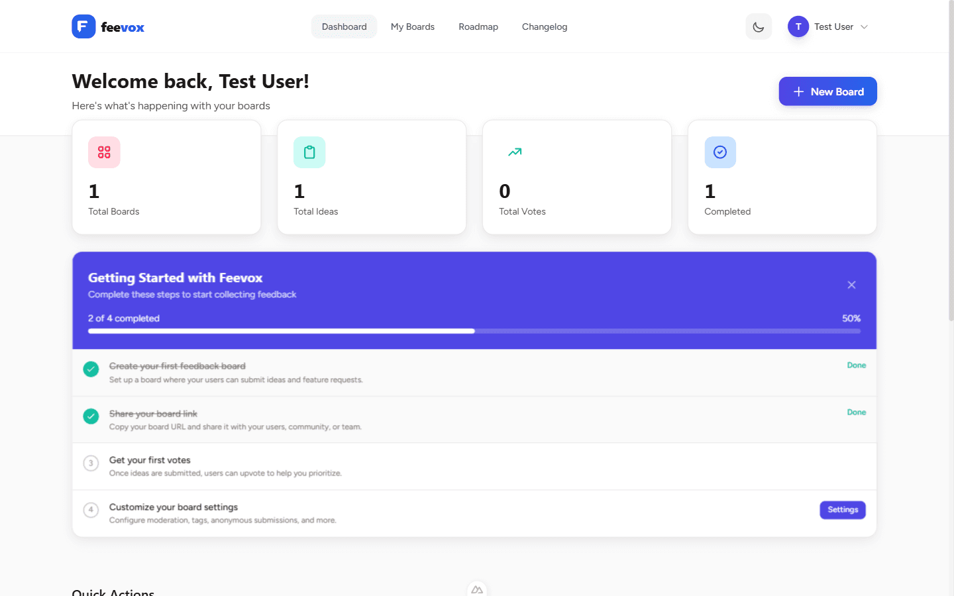This screenshot has width=954, height=596.
Task: Create a New Board
Action: [x=828, y=91]
